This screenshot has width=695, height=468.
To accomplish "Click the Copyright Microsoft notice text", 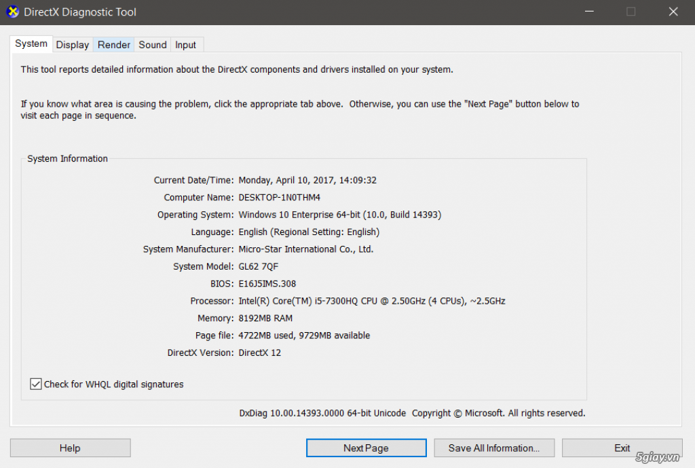I will pos(499,414).
